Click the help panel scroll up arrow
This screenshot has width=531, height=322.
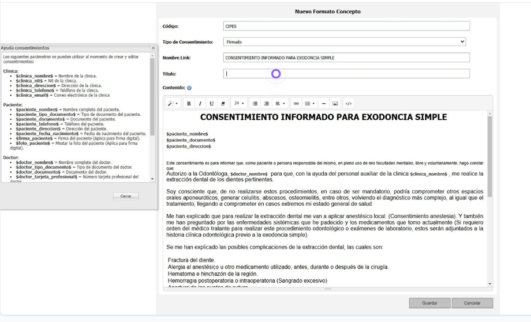coord(152,56)
